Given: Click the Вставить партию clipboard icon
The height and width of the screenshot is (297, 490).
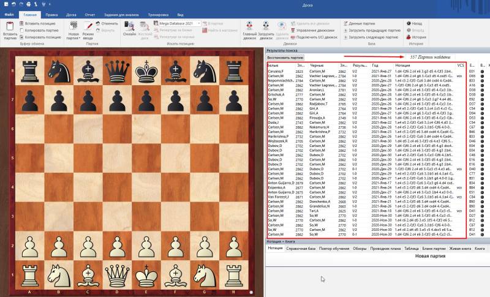Looking at the screenshot, I should pos(10,26).
